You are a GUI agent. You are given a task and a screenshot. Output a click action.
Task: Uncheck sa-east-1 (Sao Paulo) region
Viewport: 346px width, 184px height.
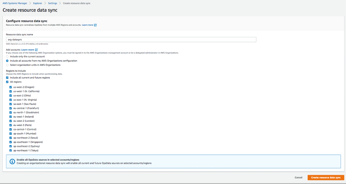coord(10,104)
